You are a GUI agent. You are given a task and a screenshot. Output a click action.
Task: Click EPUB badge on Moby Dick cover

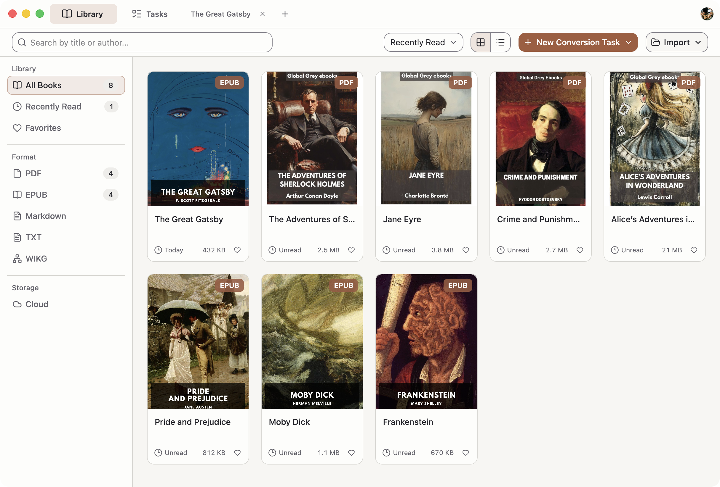point(343,285)
